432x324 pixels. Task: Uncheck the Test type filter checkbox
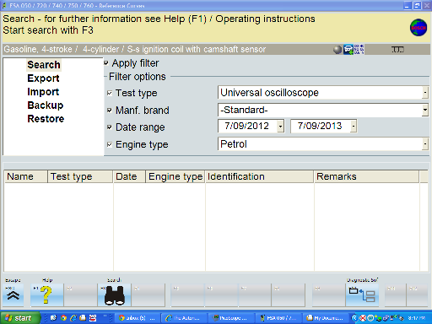pyautogui.click(x=110, y=93)
